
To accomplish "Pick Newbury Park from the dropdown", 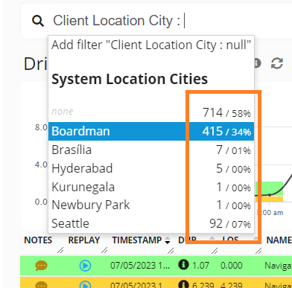I will pos(151,205).
